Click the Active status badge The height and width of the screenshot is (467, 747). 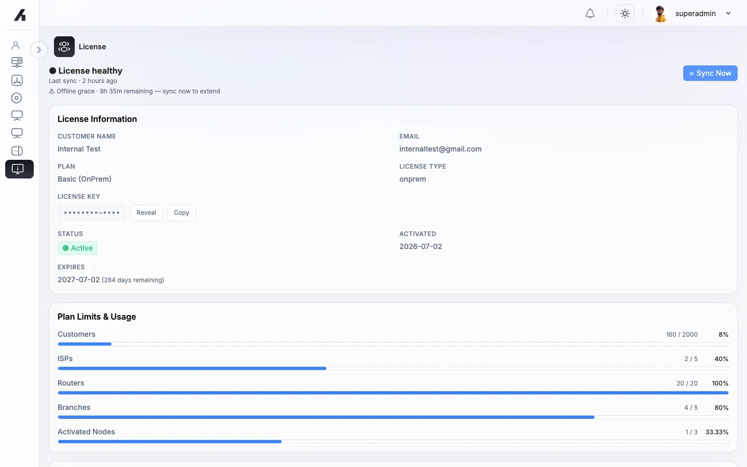pyautogui.click(x=77, y=248)
